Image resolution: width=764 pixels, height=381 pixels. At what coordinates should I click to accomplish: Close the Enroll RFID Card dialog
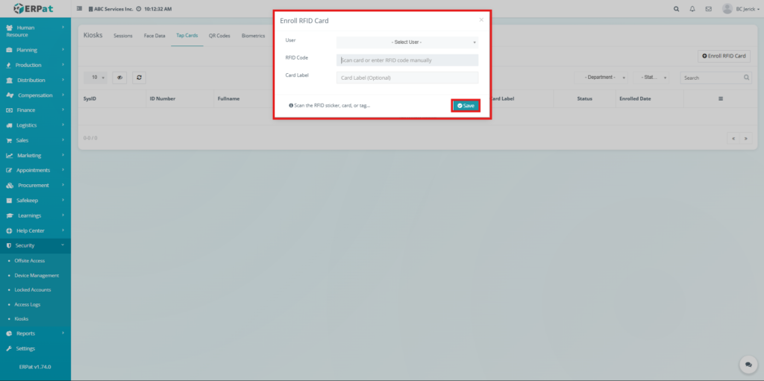click(x=481, y=20)
